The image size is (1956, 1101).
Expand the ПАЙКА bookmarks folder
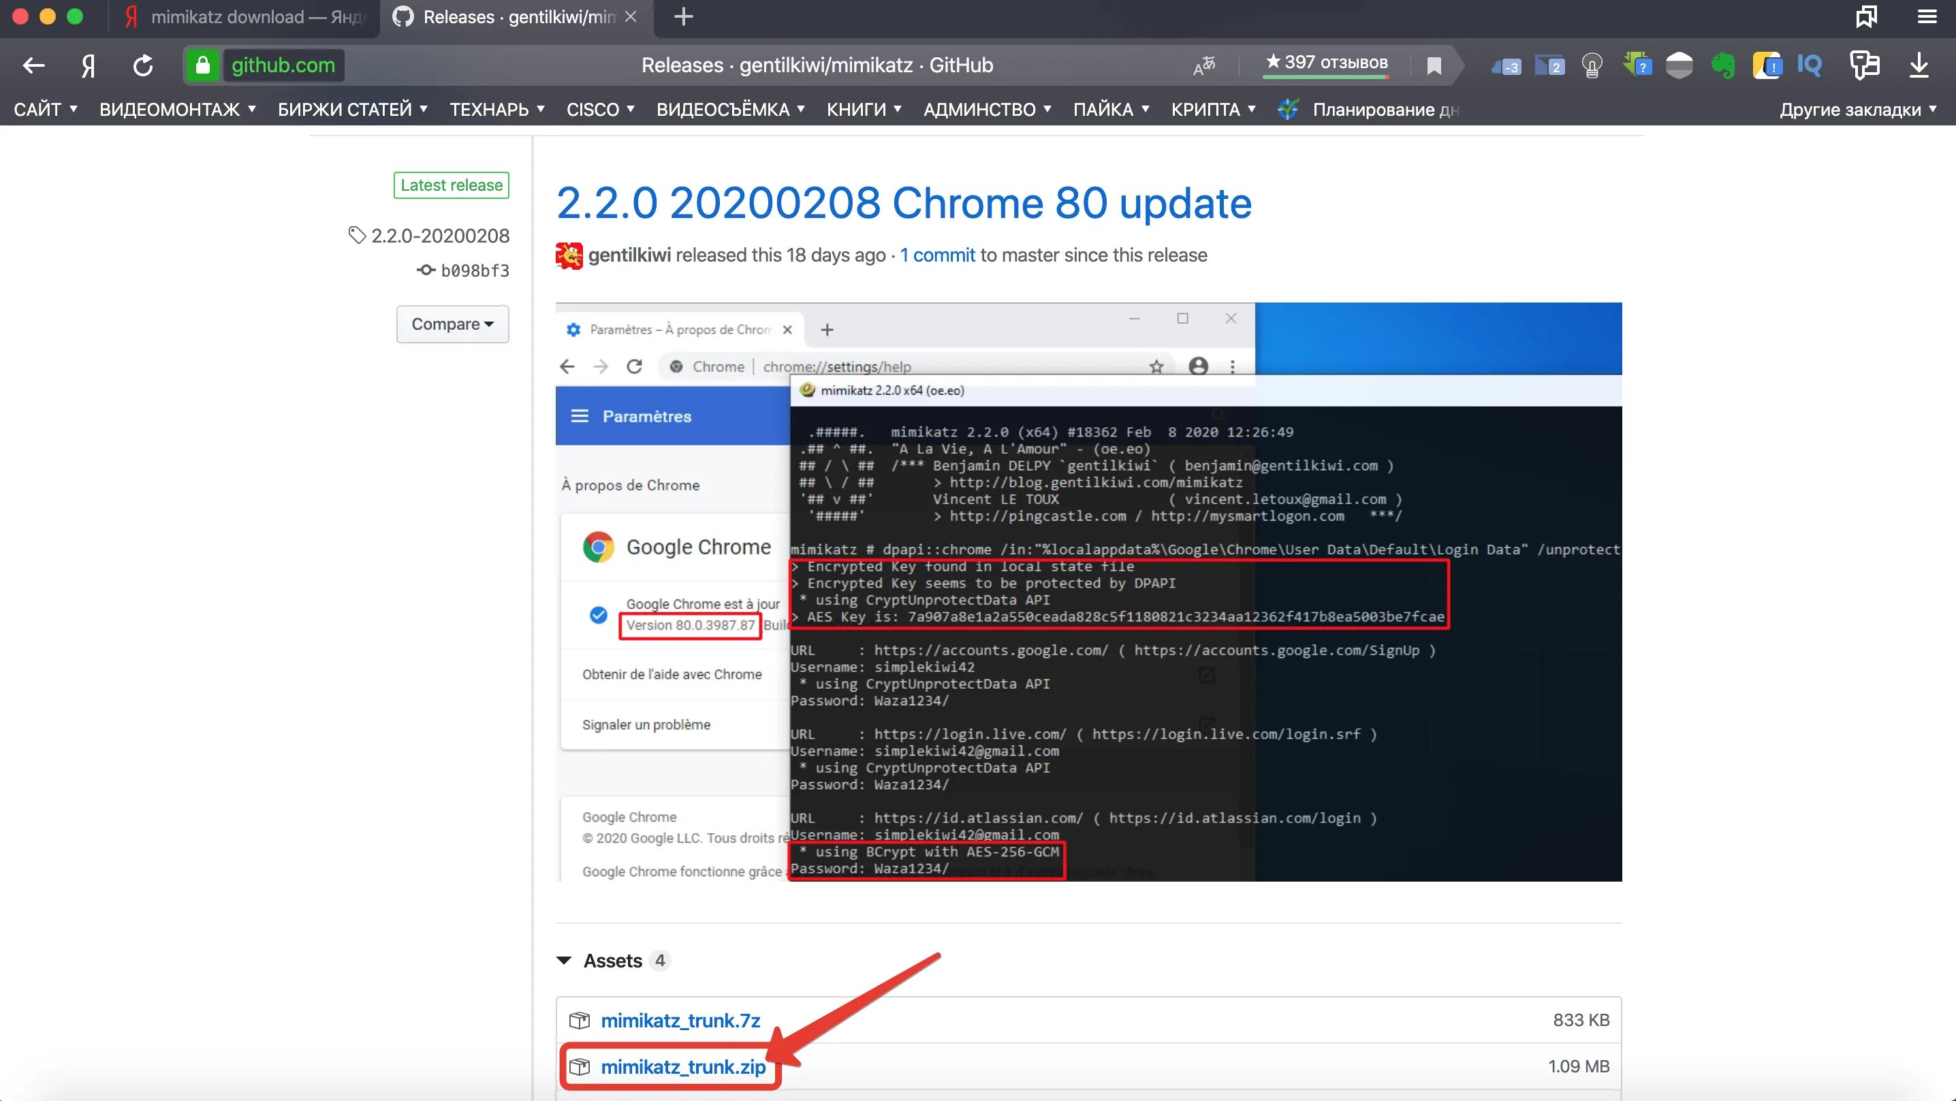click(1111, 110)
